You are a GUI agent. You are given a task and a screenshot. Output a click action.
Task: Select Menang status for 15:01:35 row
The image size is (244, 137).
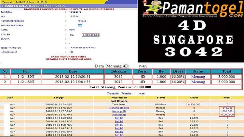(198, 82)
